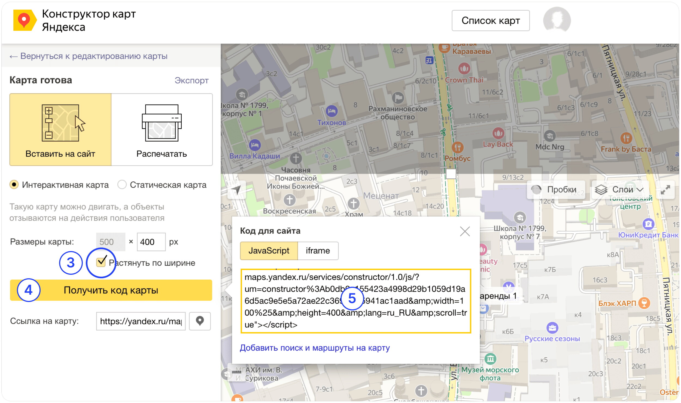Click the Frank by Баста restaurant icon
The image size is (681, 403).
(626, 138)
